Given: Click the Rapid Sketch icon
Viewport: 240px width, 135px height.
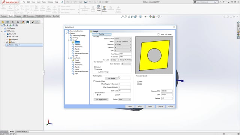Looking at the screenshot, I should click(104, 9).
